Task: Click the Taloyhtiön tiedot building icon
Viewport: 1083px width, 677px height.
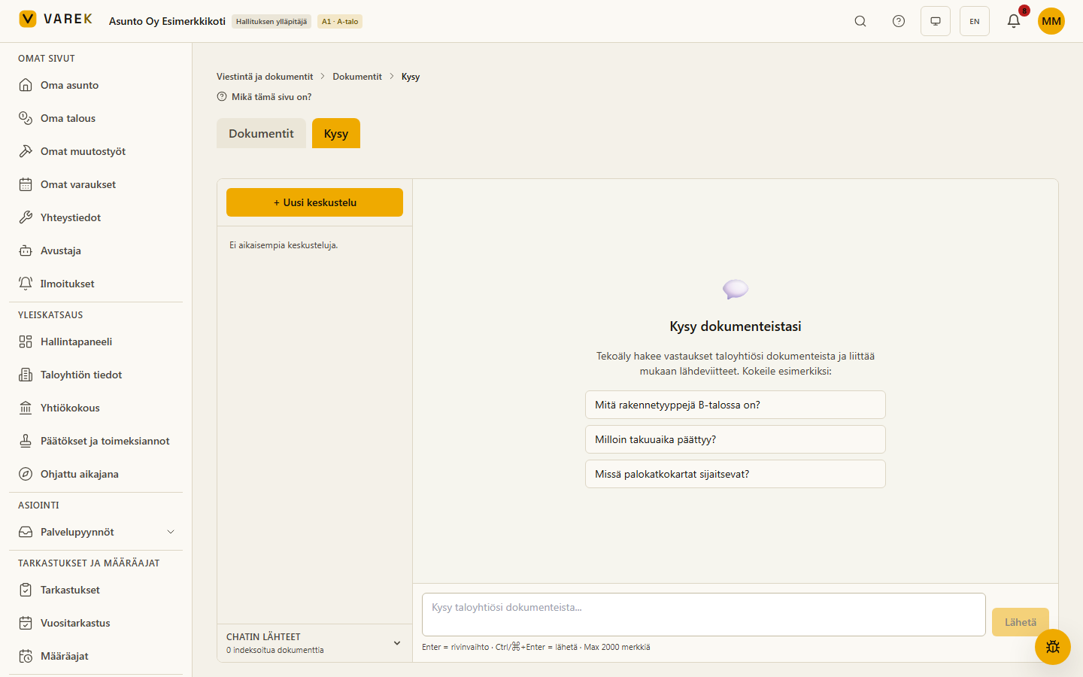Action: coord(26,375)
